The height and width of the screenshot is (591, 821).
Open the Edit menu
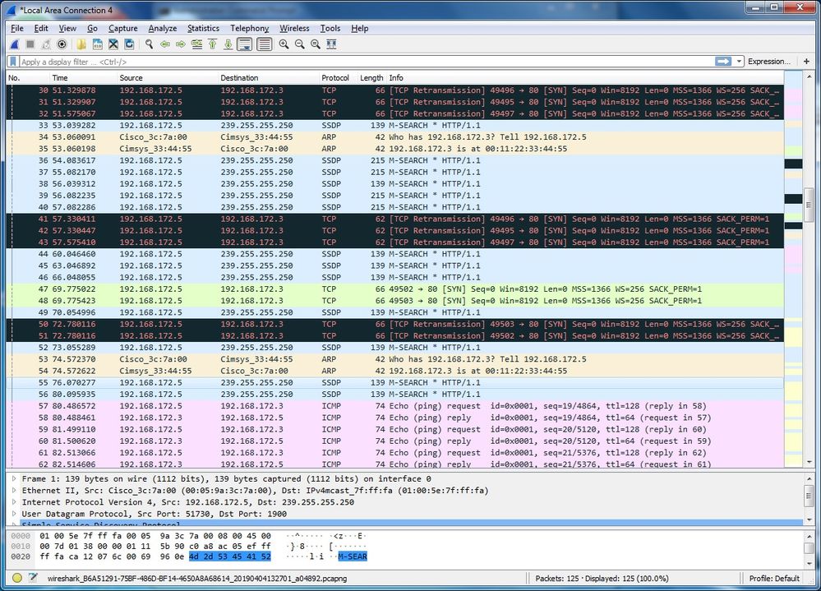coord(41,28)
